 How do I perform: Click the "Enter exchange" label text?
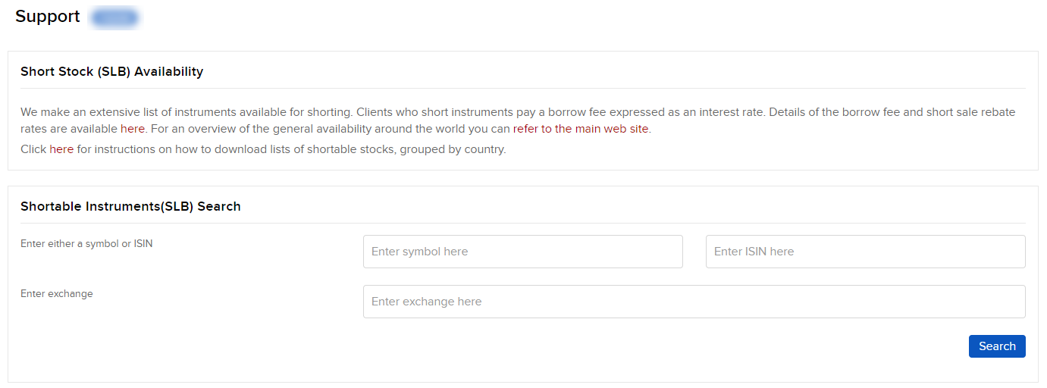point(57,294)
